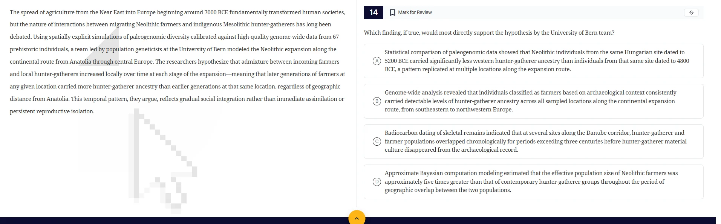Select radio option A

pyautogui.click(x=377, y=61)
